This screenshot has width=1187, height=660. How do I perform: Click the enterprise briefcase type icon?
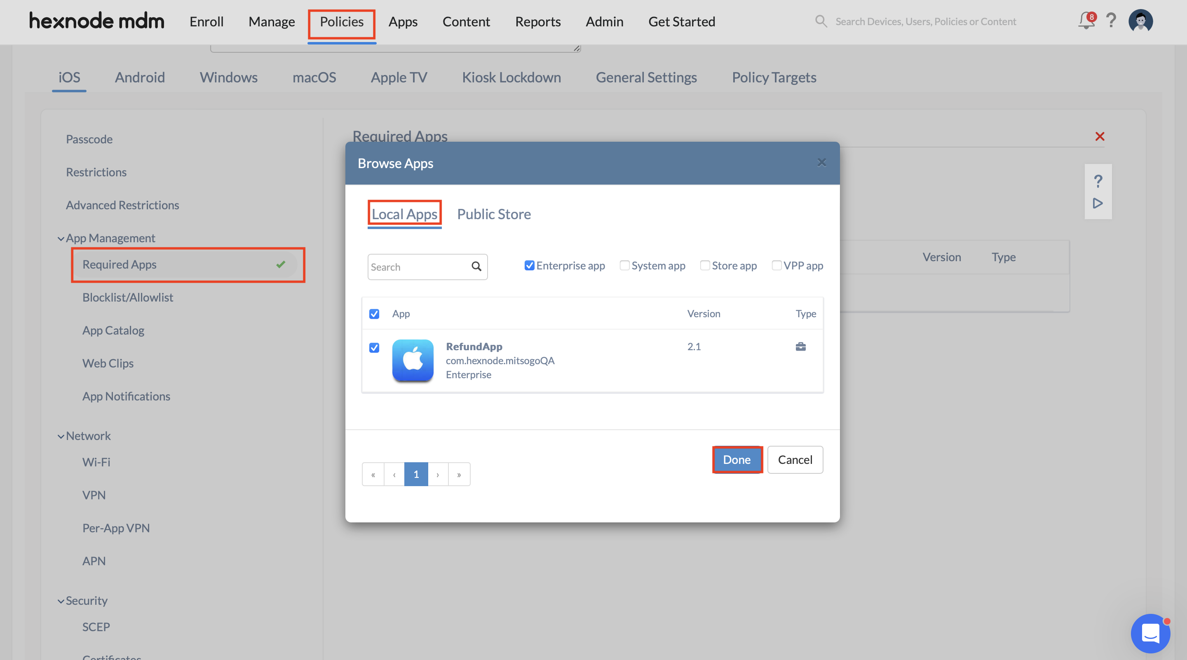[x=801, y=346]
